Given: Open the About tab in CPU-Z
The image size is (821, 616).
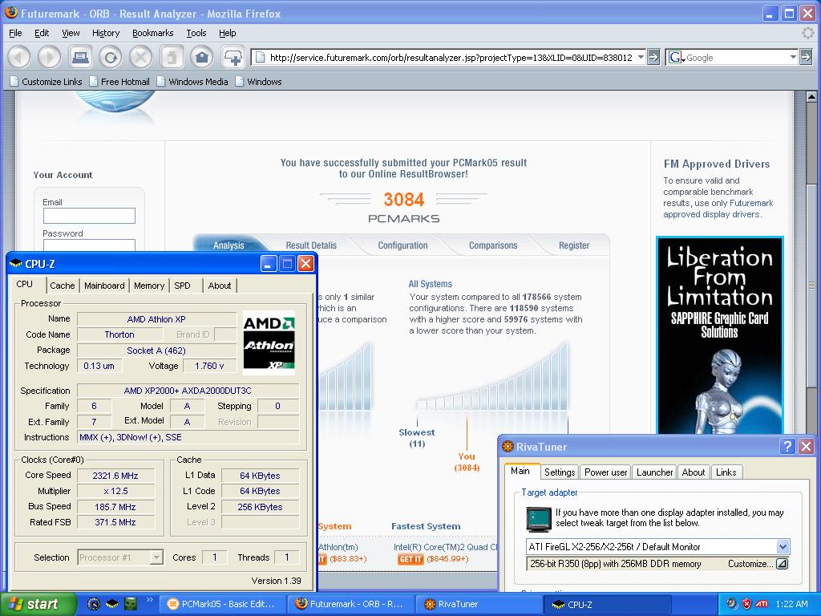Looking at the screenshot, I should coord(220,286).
